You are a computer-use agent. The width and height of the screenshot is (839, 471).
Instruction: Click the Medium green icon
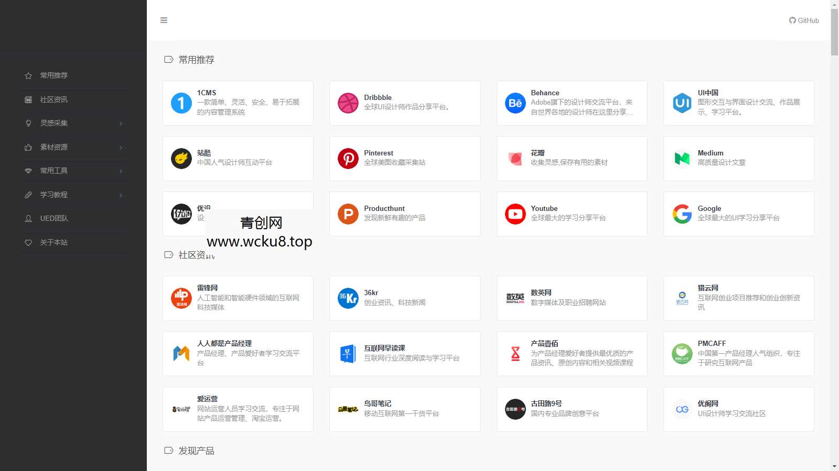(x=682, y=158)
